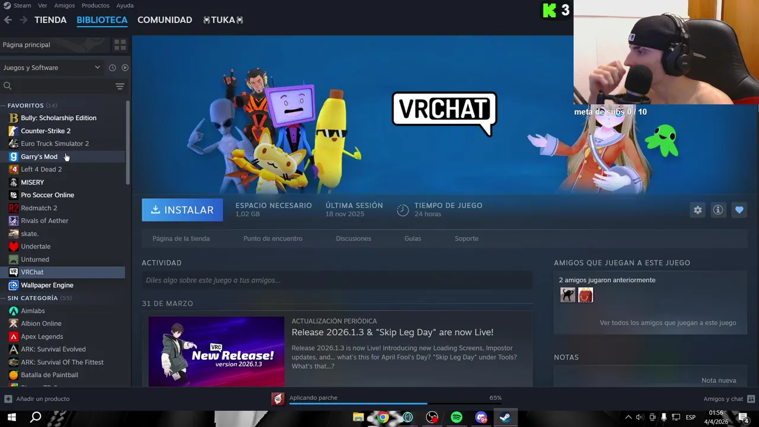Open the Windows Start menu
Viewport: 759px width, 427px height.
[11, 418]
